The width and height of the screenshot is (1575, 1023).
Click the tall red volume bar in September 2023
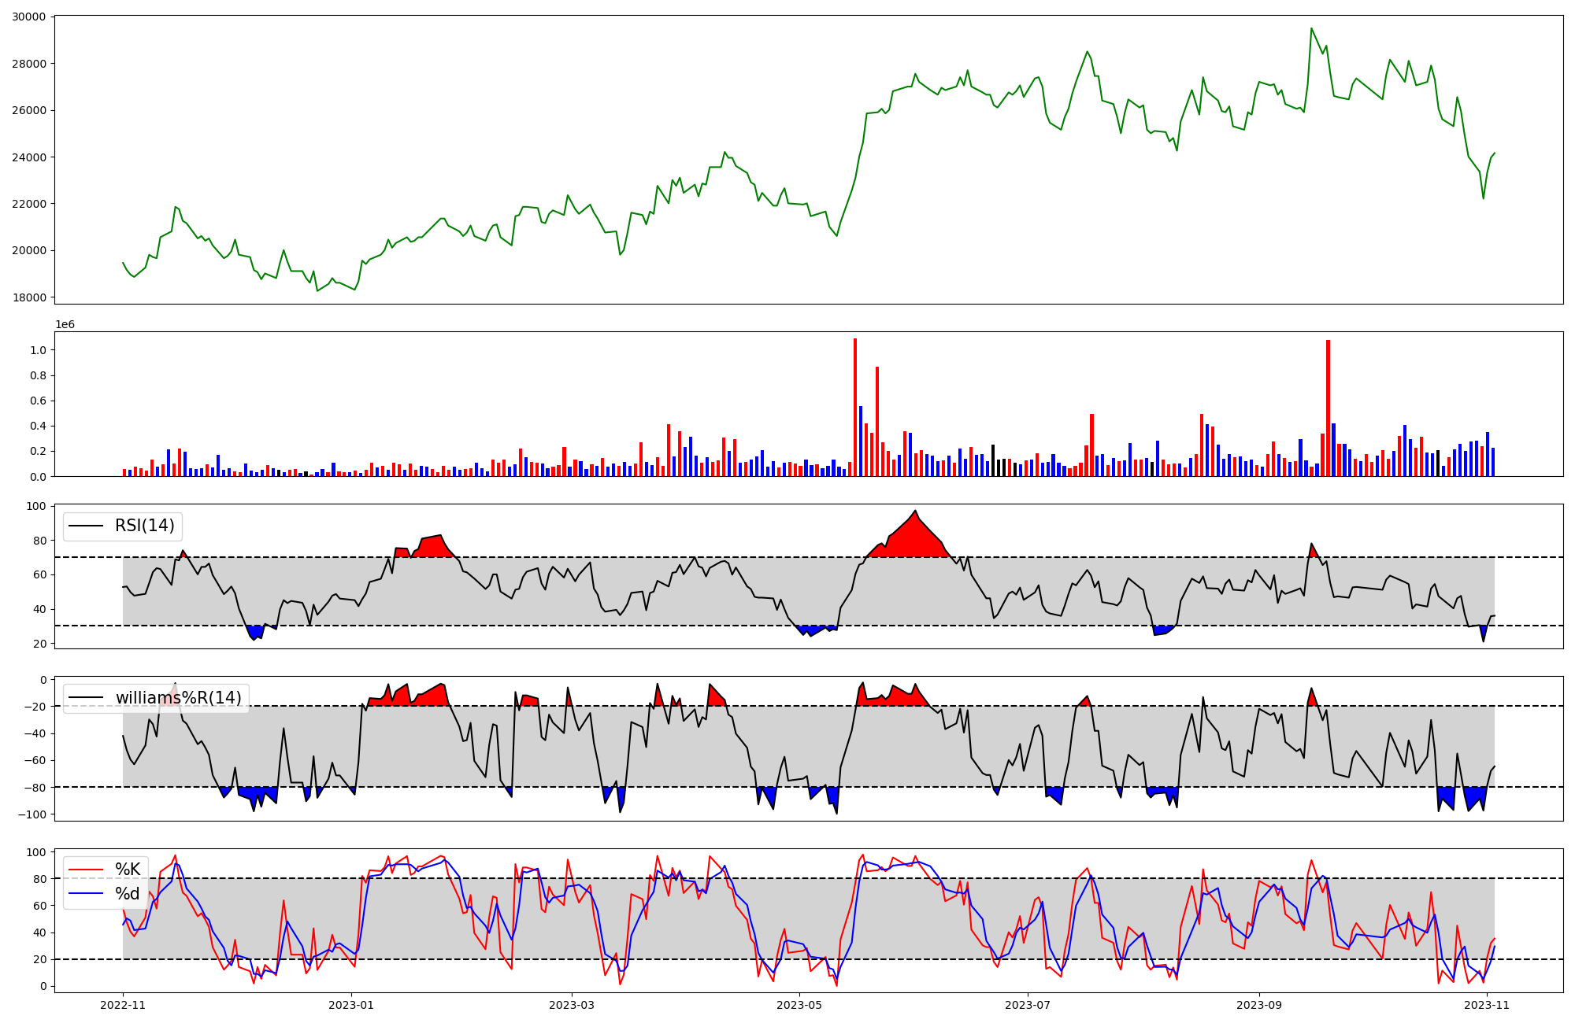(x=1328, y=408)
